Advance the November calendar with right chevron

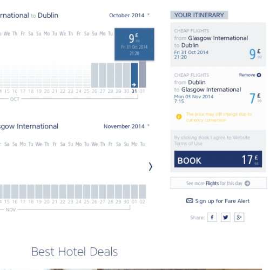pos(151,166)
